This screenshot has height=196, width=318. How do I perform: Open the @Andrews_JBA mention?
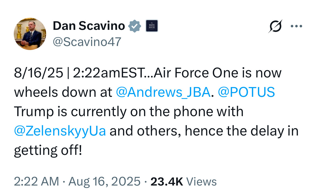coord(163,92)
